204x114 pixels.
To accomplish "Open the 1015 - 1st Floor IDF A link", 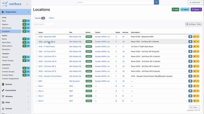I will [x=47, y=41].
